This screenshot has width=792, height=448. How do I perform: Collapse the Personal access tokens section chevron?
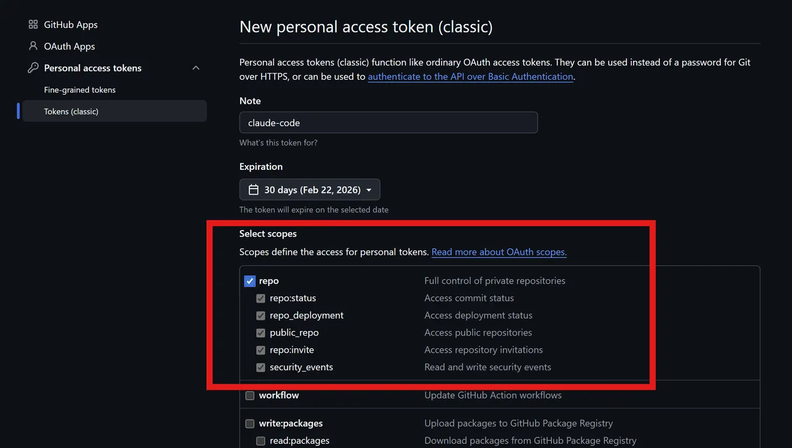tap(196, 68)
